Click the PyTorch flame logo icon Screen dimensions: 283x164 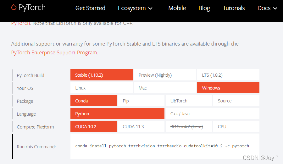(x=14, y=8)
